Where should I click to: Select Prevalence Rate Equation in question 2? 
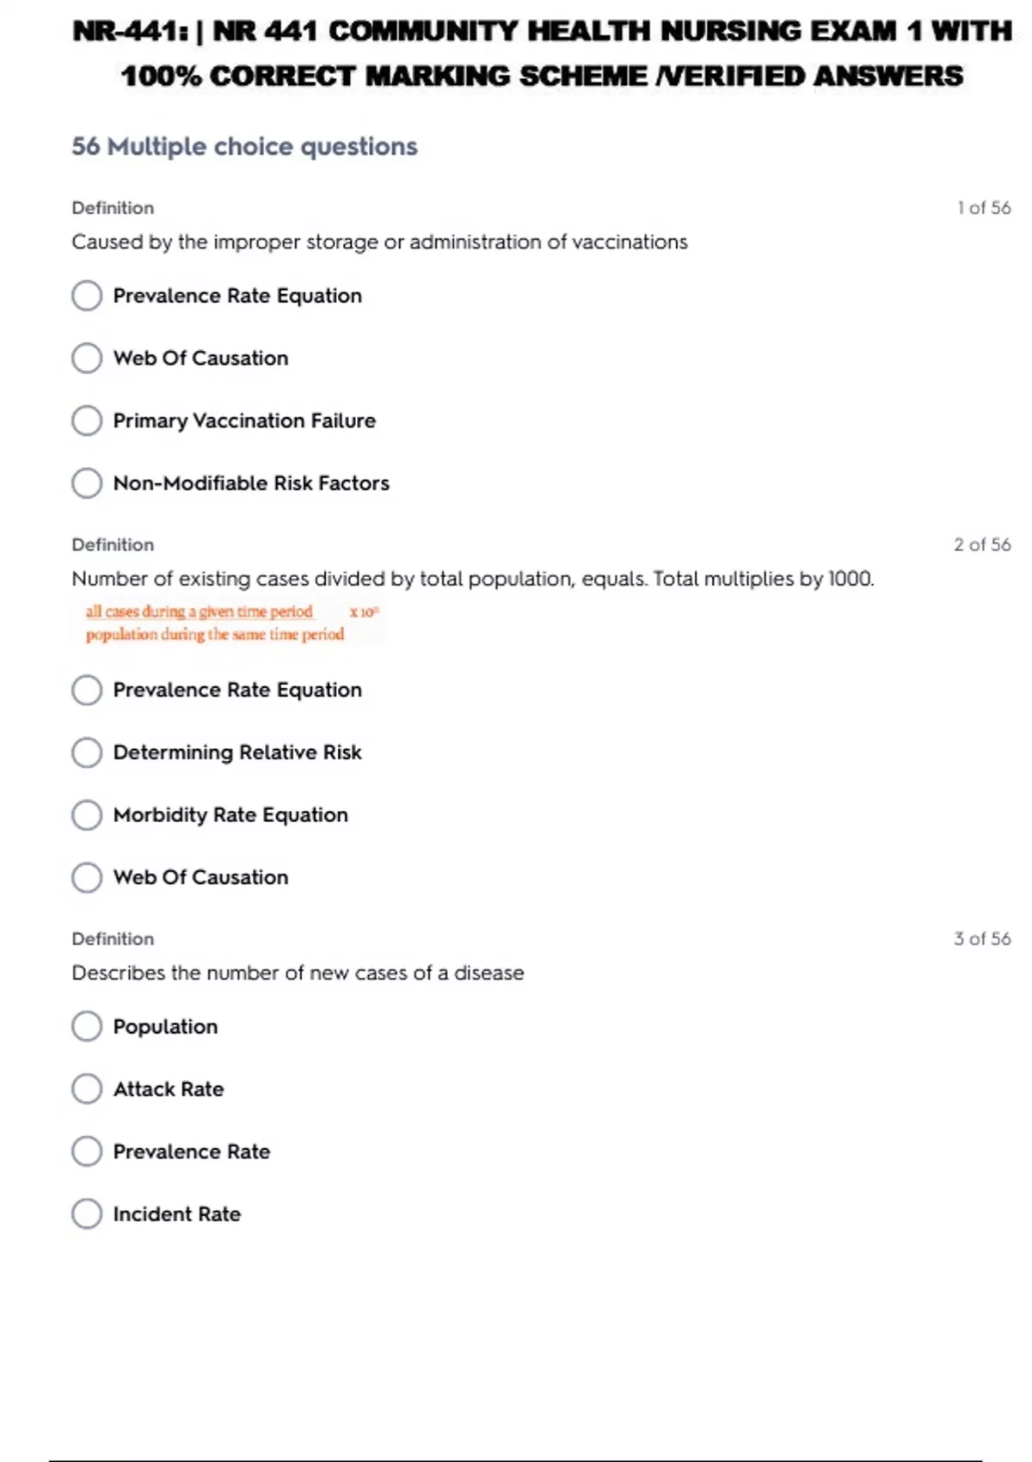(x=87, y=690)
